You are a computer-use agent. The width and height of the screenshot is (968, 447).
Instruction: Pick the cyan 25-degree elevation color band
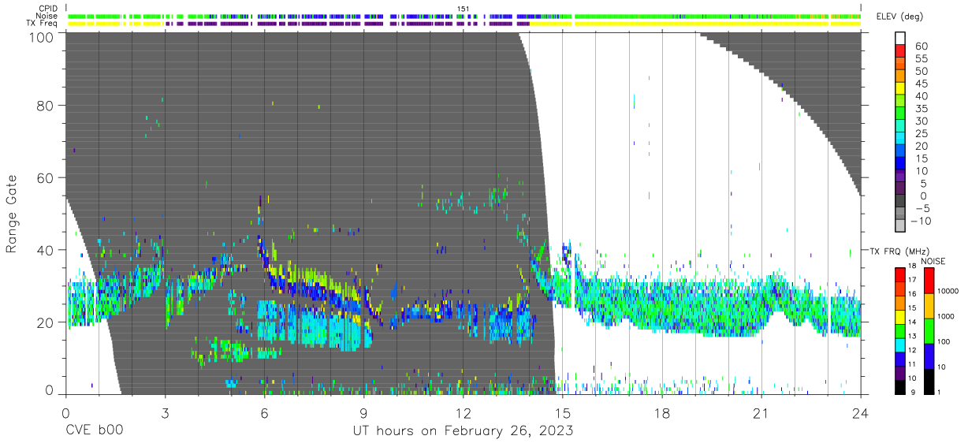point(900,140)
